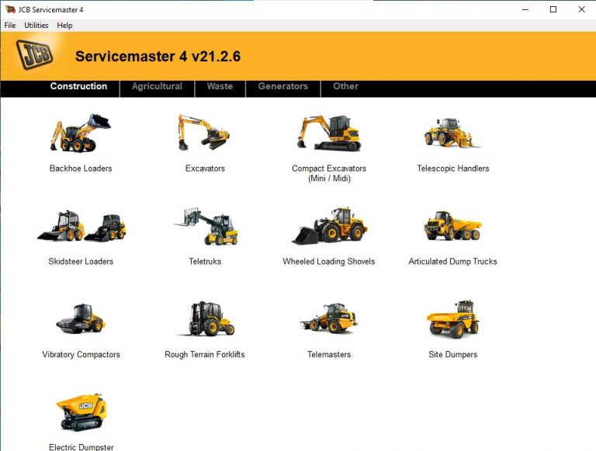The width and height of the screenshot is (596, 451).
Task: Choose the Telemasters machine icon
Action: pos(329,318)
